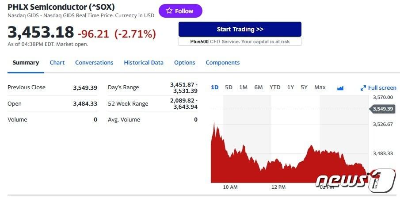Switch to the Chart tab
The width and height of the screenshot is (400, 198).
click(57, 63)
